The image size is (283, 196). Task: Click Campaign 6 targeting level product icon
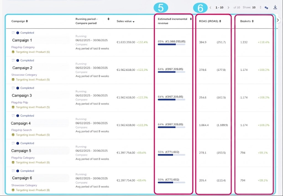point(13,190)
